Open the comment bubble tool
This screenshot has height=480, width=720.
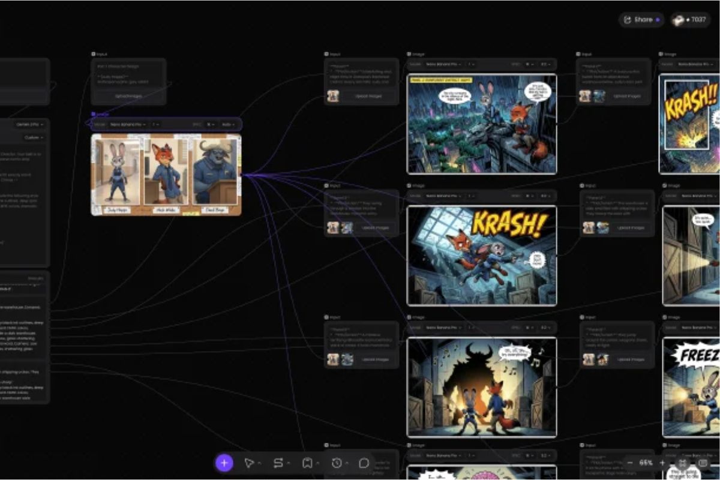364,463
